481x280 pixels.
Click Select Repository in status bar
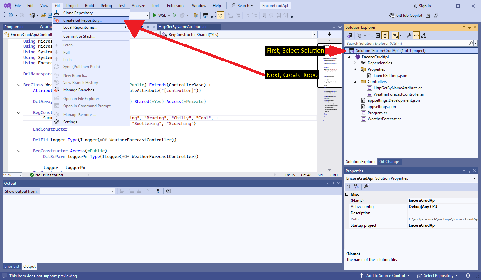point(437,276)
